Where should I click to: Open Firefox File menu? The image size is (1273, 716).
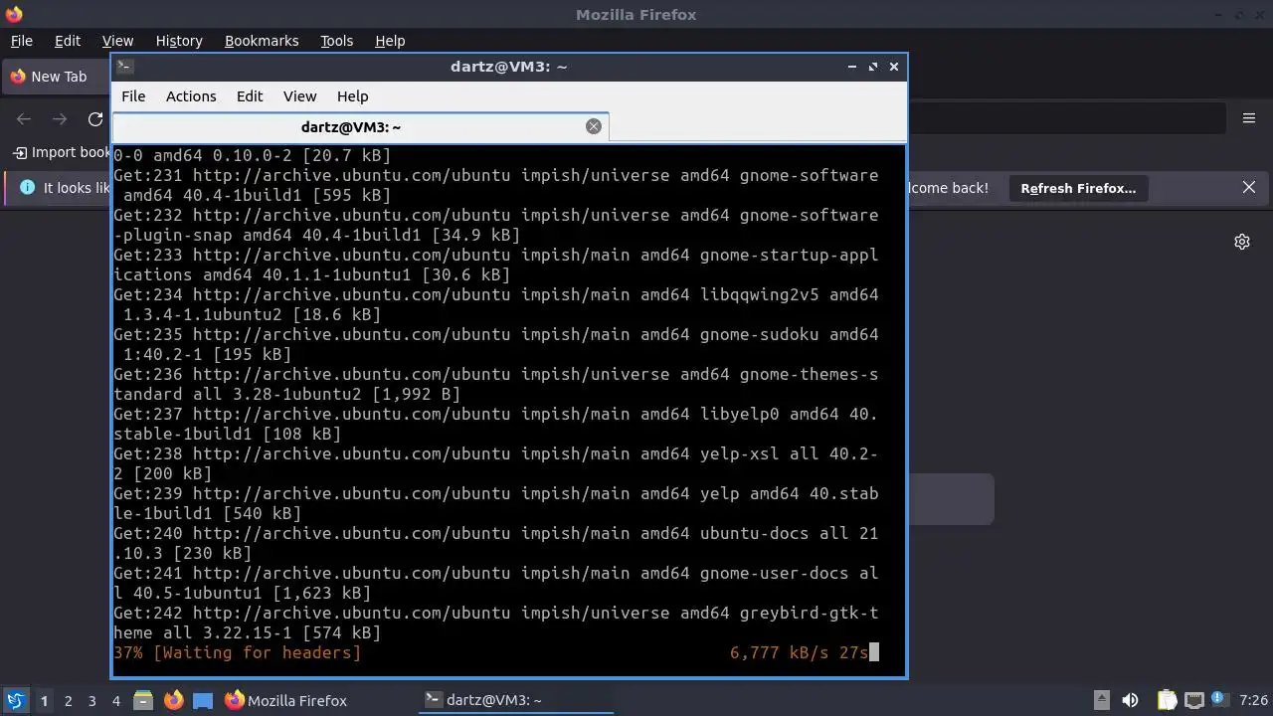(x=21, y=41)
